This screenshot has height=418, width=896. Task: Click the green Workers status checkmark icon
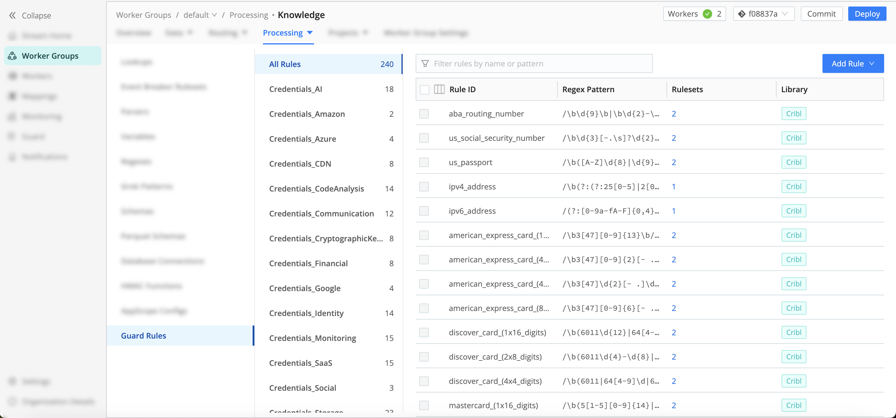[707, 14]
